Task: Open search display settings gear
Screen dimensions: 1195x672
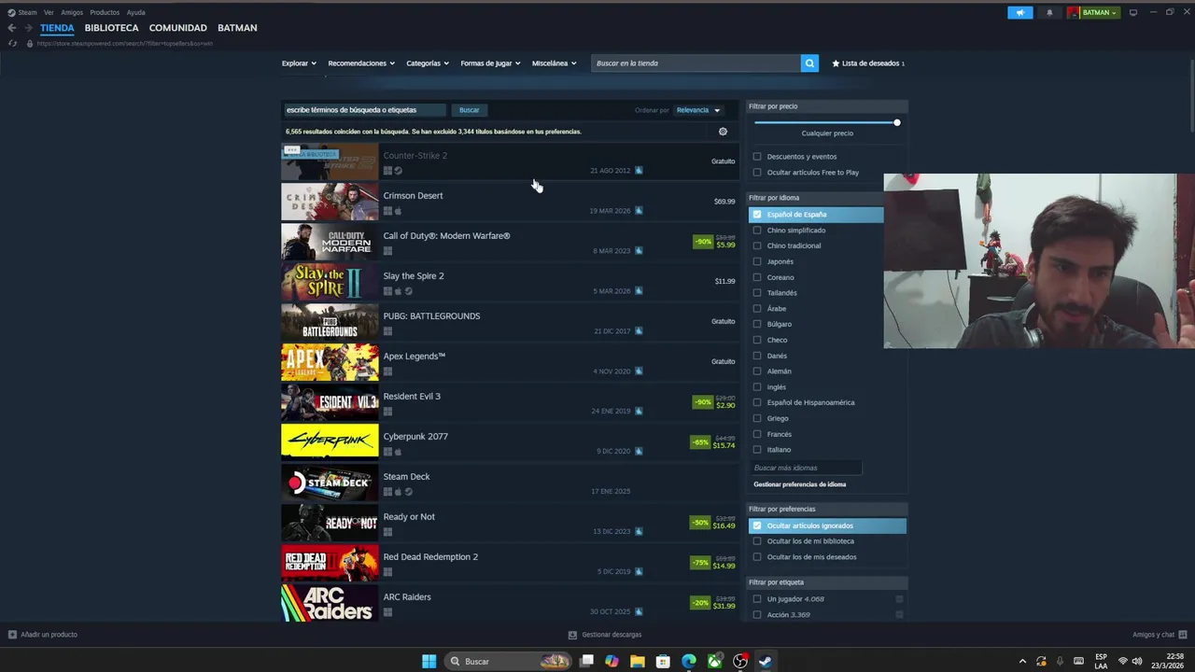Action: (723, 132)
